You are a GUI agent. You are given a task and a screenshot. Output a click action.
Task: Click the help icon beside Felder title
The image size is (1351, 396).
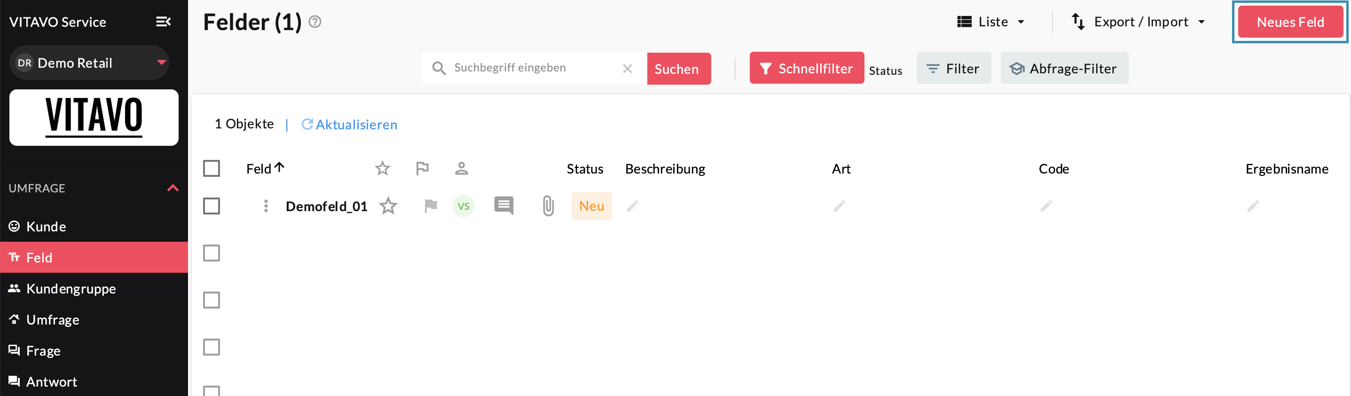coord(314,22)
